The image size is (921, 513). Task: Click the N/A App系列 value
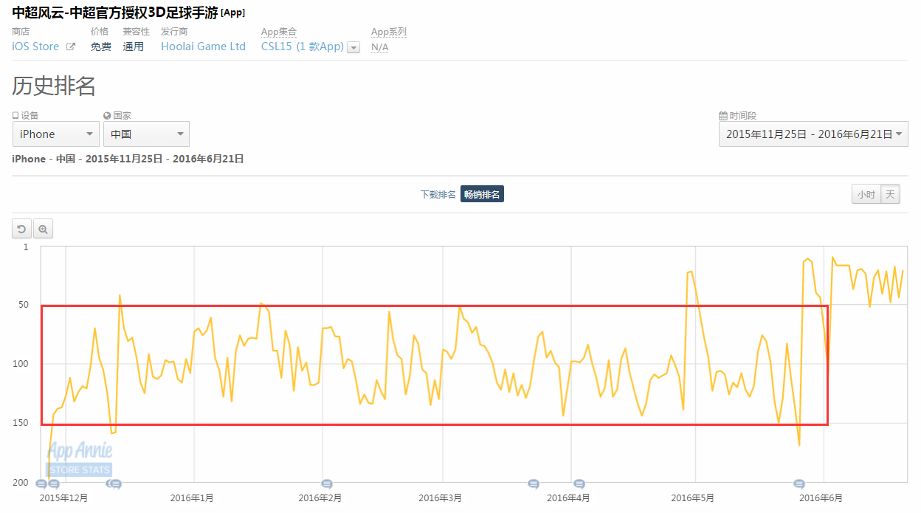pyautogui.click(x=379, y=47)
